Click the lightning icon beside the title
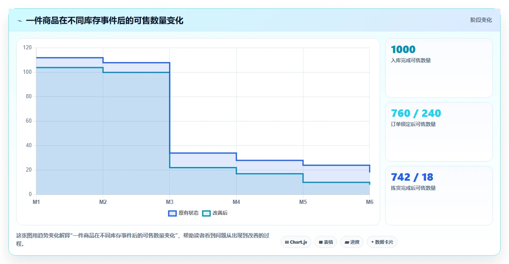Viewport: 509px width, 264px height. tap(19, 21)
